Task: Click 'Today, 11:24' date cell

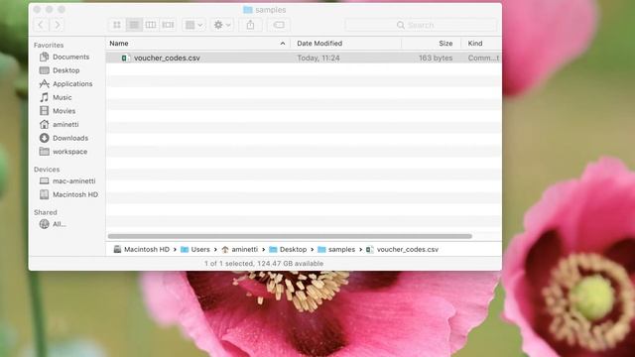Action: [x=318, y=58]
